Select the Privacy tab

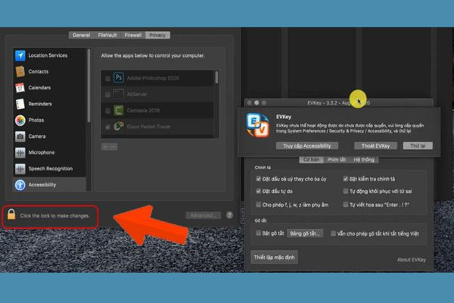[157, 35]
